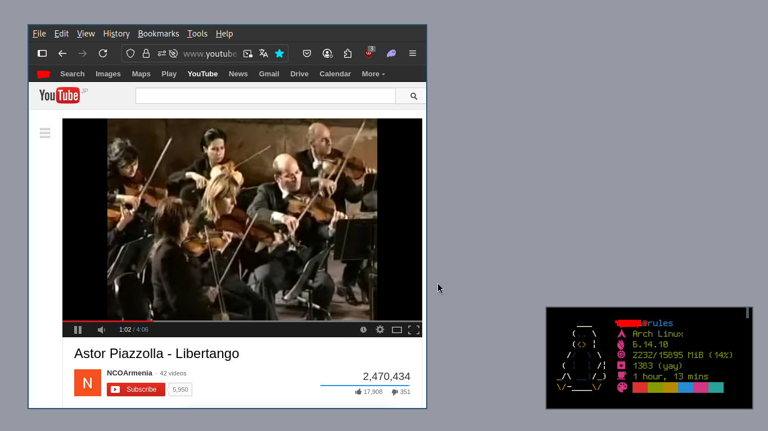
Task: Go to News in the Google bar
Action: (x=238, y=74)
